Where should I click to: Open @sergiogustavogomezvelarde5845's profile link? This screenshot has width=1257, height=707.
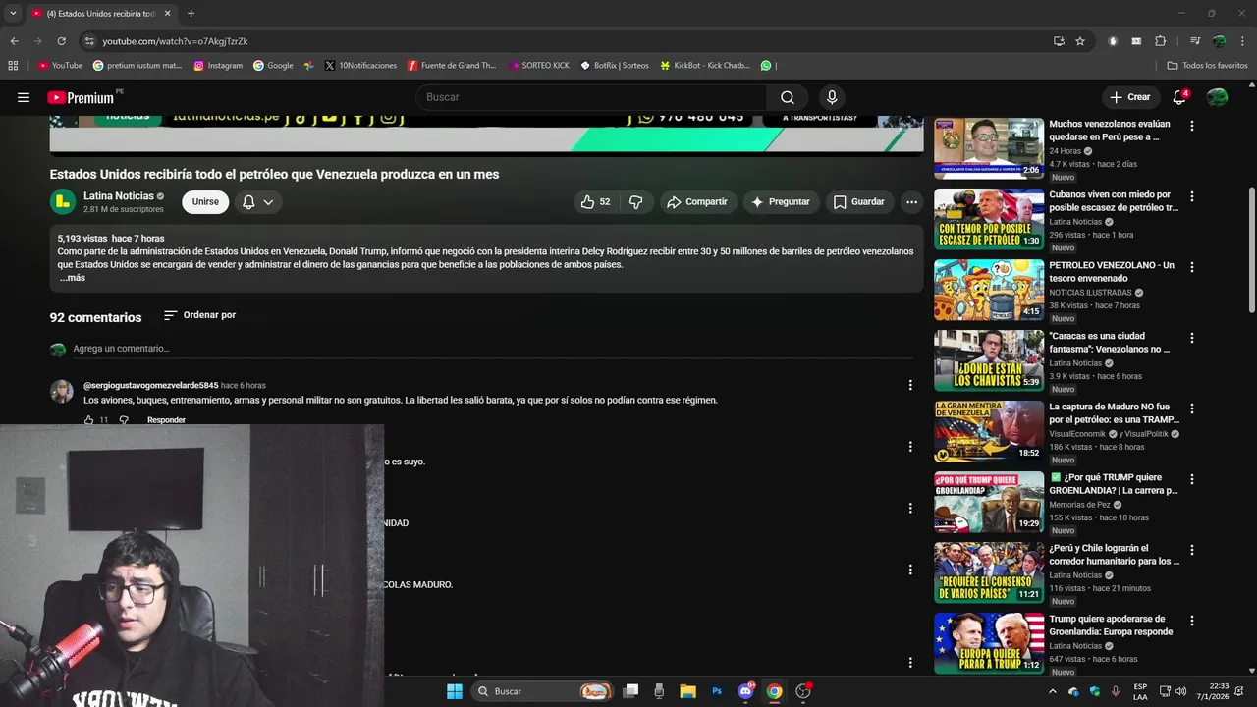(x=151, y=386)
